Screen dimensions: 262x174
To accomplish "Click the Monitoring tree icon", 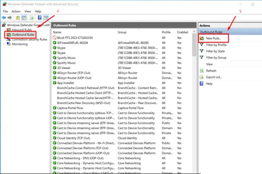I will (x=9, y=44).
